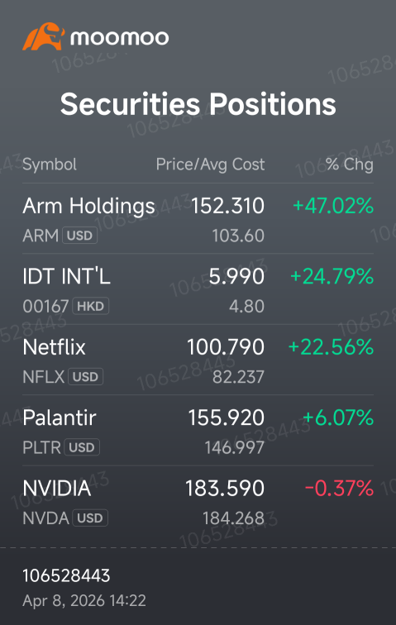Click the Price/Avg Cost column header
This screenshot has width=396, height=625.
click(x=210, y=165)
